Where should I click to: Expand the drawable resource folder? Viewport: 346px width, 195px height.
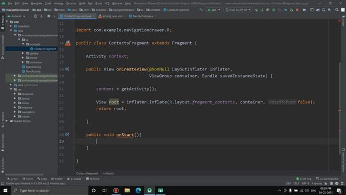point(15,94)
